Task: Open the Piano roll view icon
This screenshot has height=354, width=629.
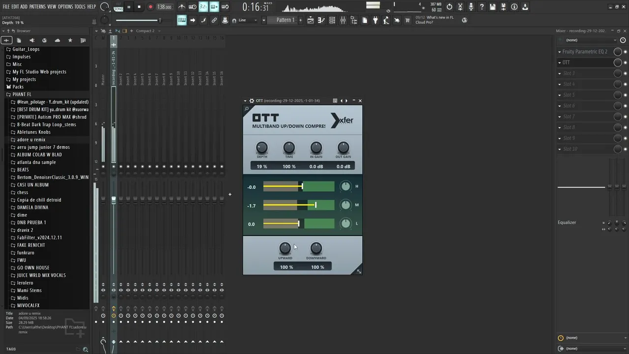Action: click(321, 20)
